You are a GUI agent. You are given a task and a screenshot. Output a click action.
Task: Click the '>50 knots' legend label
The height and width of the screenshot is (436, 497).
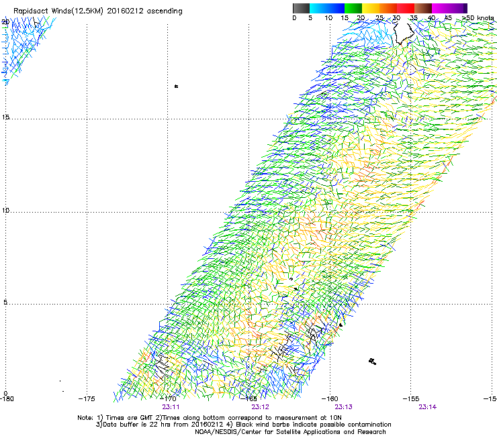tap(478, 17)
